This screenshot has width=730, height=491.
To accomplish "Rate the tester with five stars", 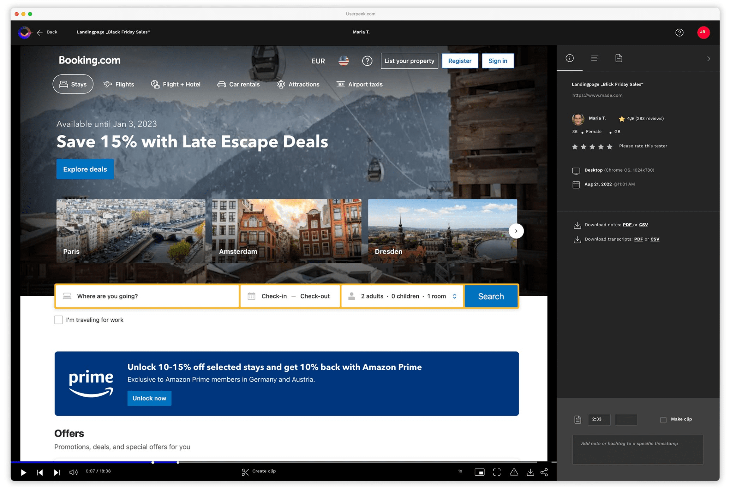I will (609, 146).
